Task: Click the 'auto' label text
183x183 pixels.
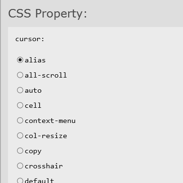Action: coord(33,91)
